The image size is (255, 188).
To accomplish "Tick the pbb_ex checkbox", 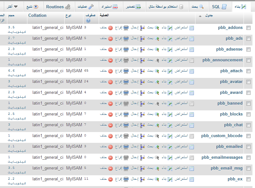I will point(248,179).
